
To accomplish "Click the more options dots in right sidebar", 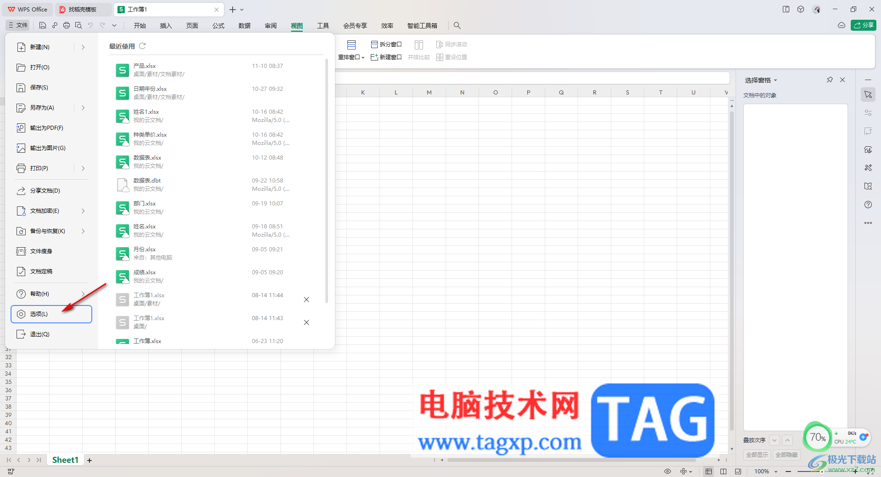I will [868, 223].
